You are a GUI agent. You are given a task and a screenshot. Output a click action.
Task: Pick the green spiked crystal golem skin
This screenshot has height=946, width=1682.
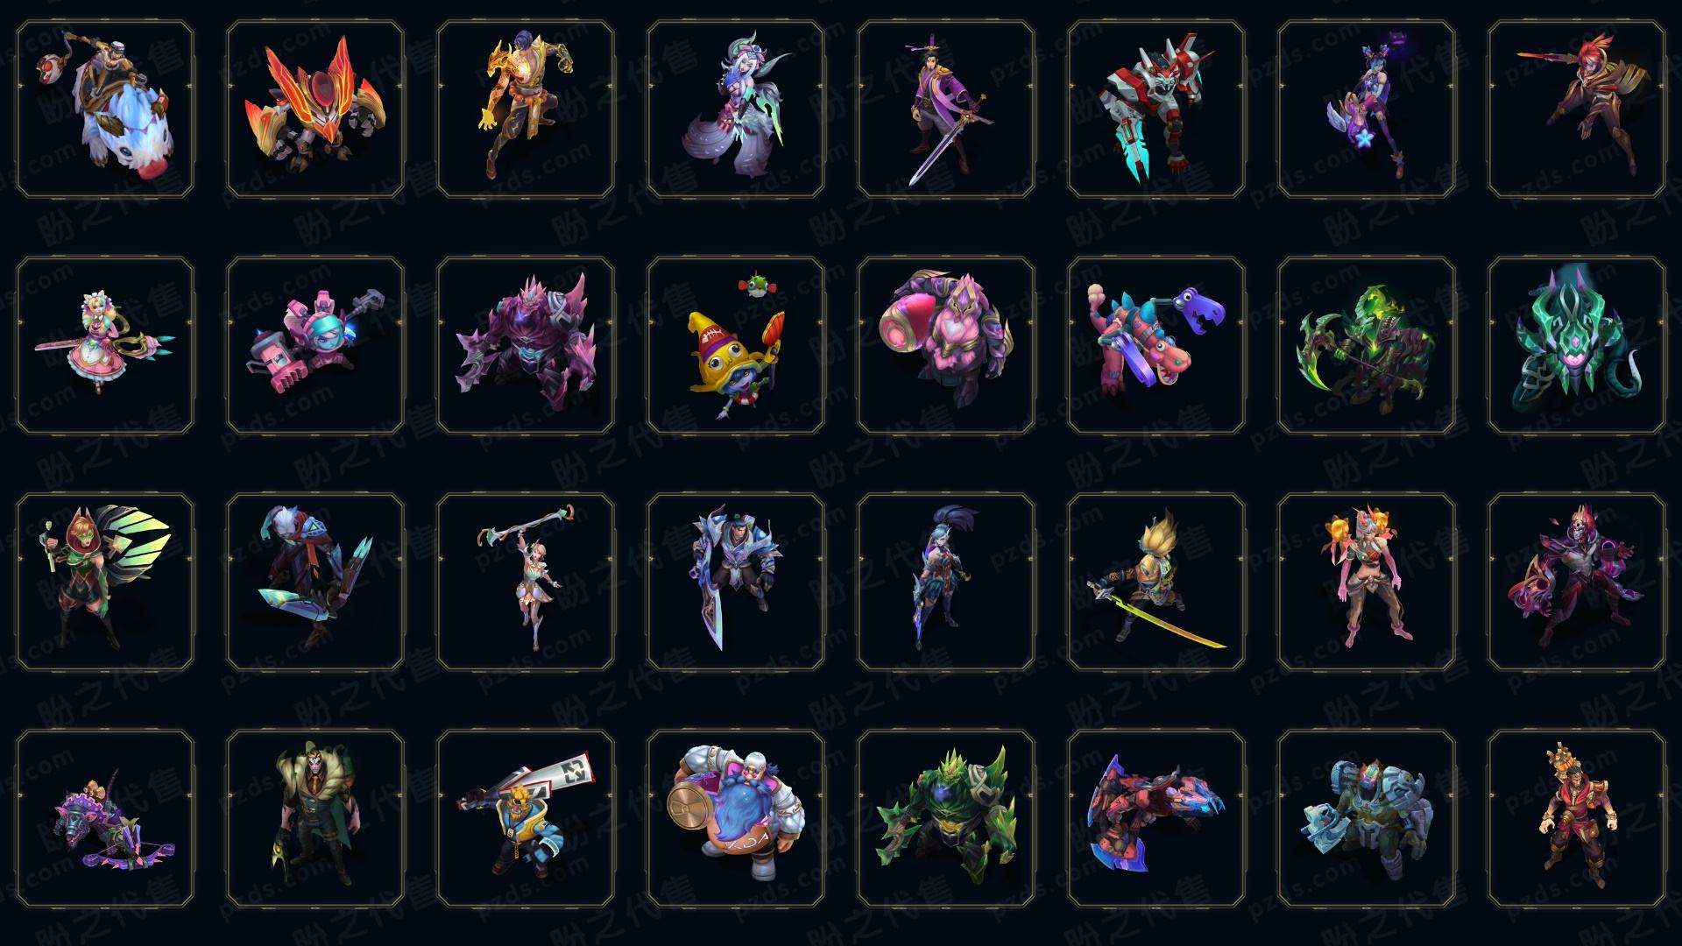tap(946, 818)
